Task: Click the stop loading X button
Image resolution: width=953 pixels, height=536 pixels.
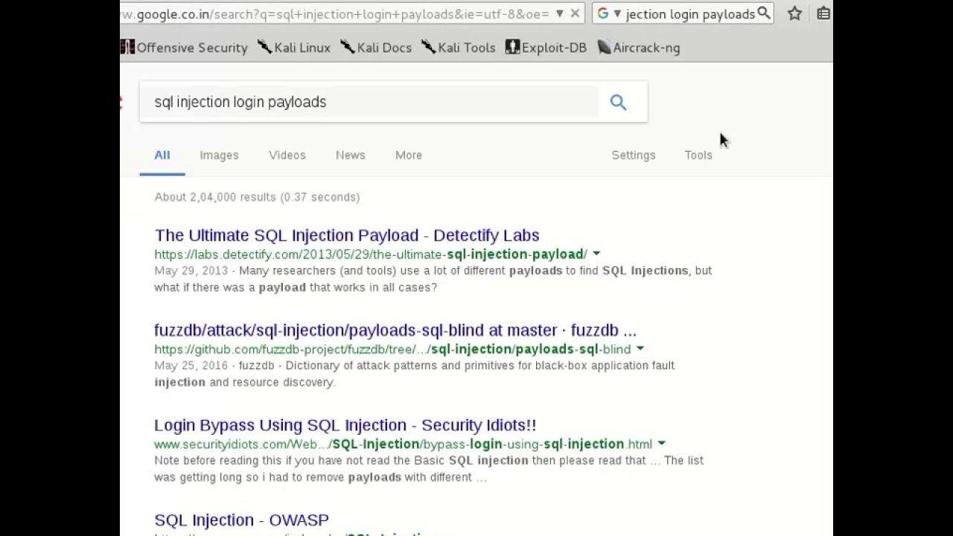Action: click(x=575, y=13)
